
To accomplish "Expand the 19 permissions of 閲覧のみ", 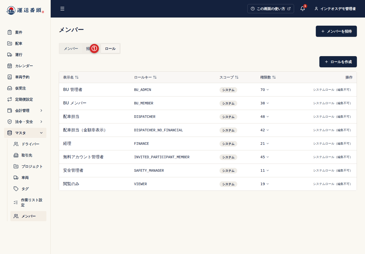I will 265,184.
